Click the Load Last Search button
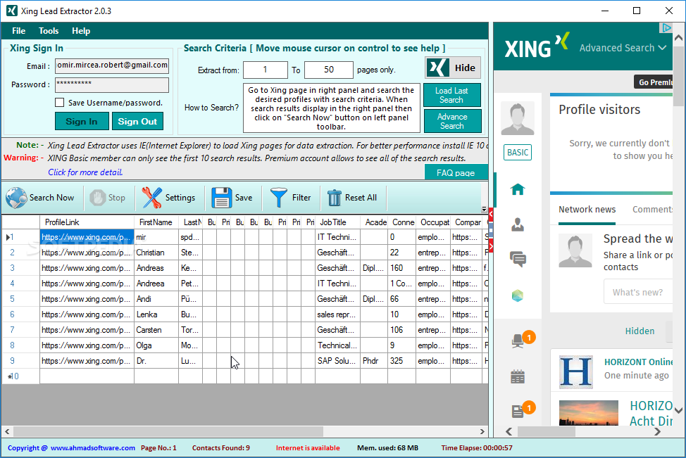The width and height of the screenshot is (686, 458). (x=452, y=95)
